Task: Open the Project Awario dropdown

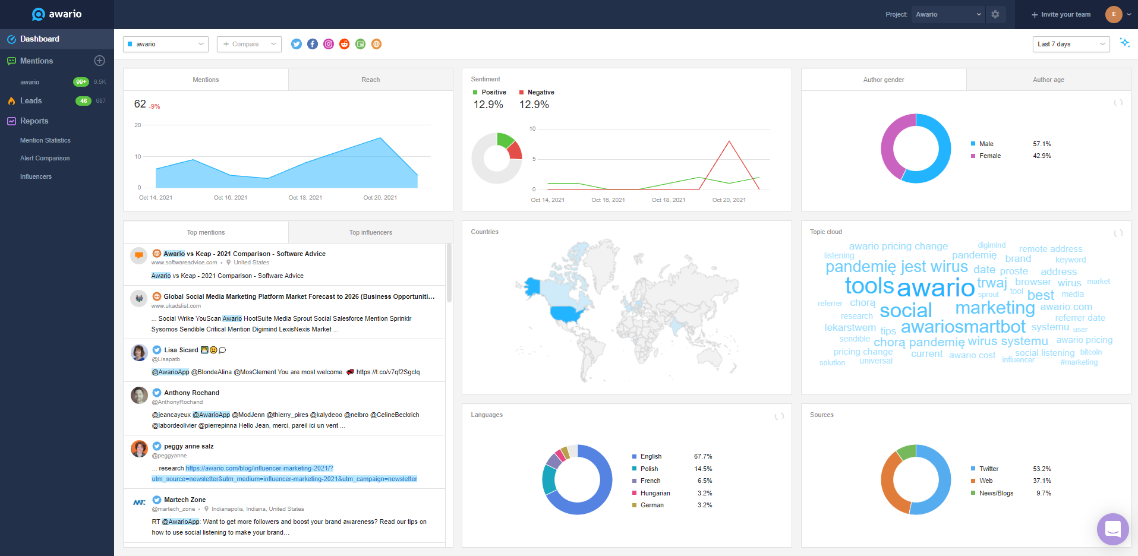Action: click(x=948, y=14)
